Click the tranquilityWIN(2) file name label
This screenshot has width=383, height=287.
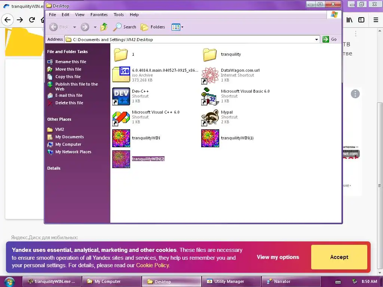pyautogui.click(x=148, y=159)
